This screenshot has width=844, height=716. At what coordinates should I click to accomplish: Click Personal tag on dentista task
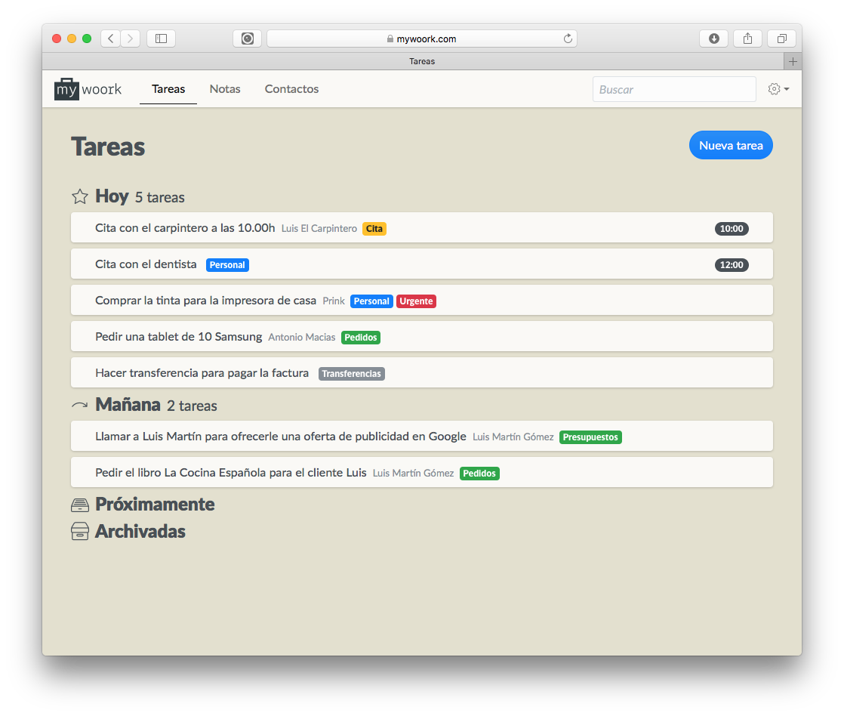coord(227,265)
